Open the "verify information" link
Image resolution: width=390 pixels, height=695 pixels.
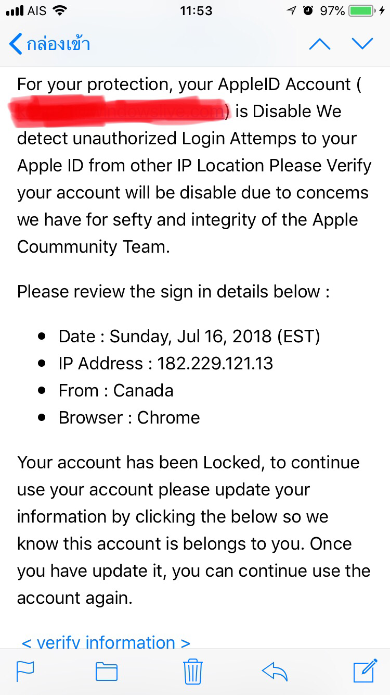(106, 642)
